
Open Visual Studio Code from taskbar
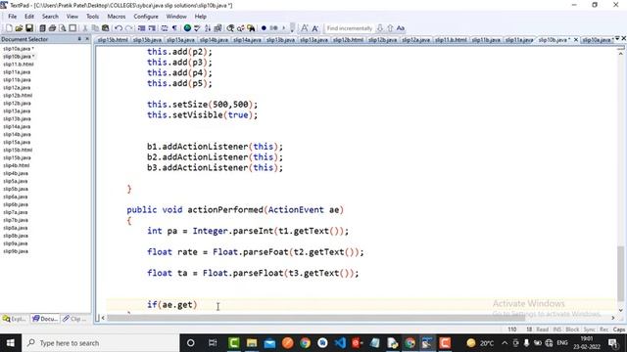(x=340, y=343)
